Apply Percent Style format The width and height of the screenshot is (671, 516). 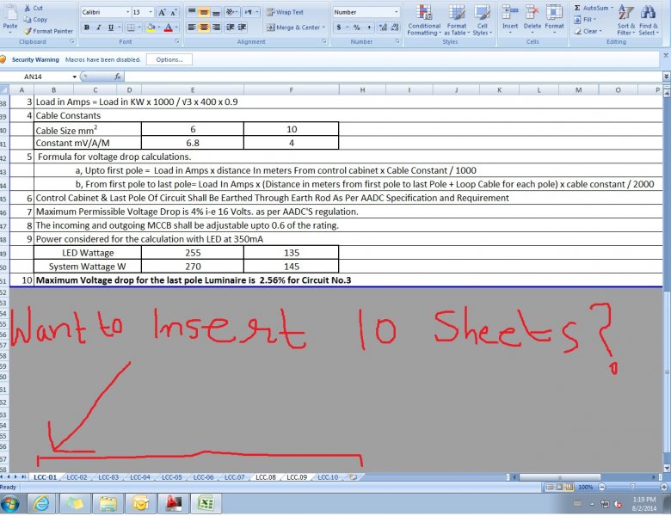coord(356,28)
